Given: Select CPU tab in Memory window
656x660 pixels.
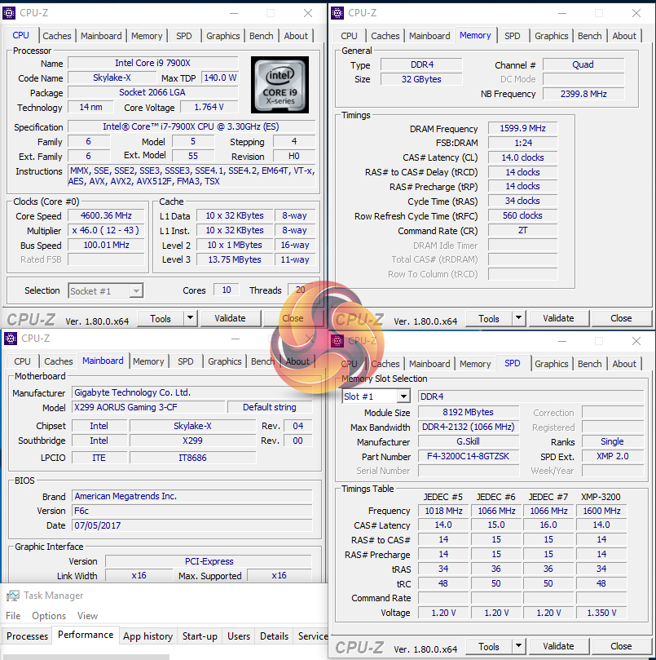Looking at the screenshot, I should [349, 36].
